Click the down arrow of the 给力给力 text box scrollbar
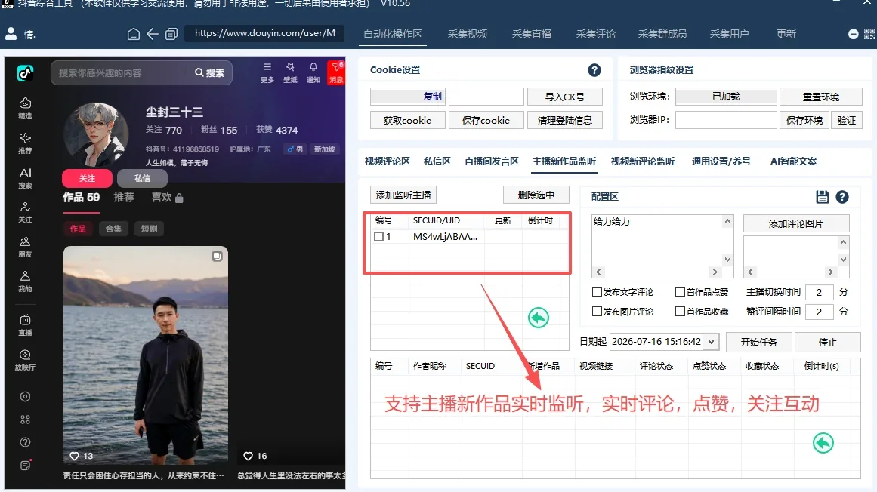 click(x=727, y=259)
